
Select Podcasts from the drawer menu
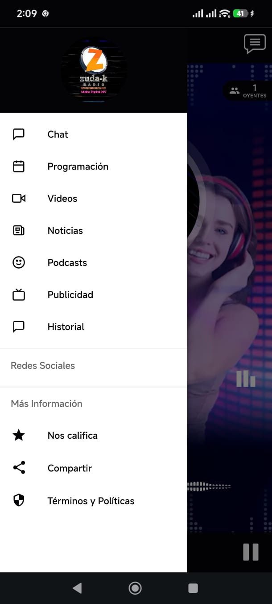(67, 263)
